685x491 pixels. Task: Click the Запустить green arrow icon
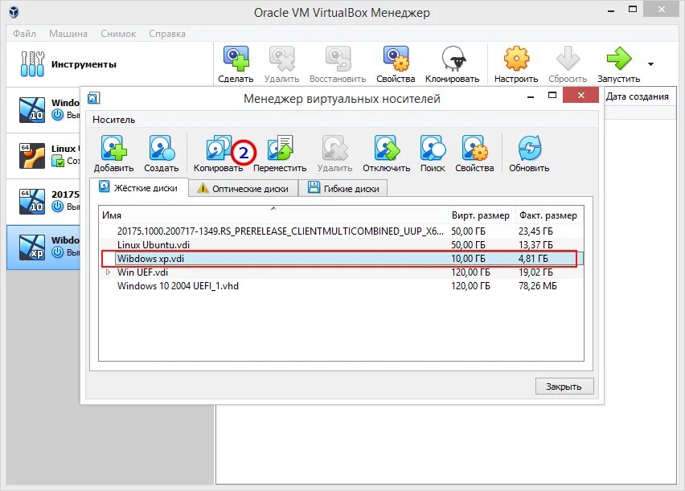point(618,59)
